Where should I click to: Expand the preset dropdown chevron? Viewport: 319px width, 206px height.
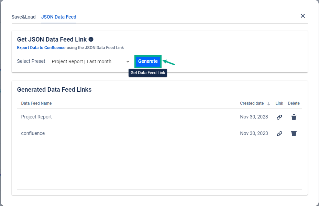128,61
